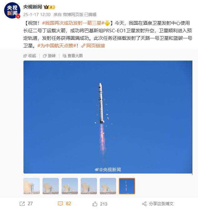Open the 央视新闻 profile avatar
198x209 pixels.
click(12, 10)
